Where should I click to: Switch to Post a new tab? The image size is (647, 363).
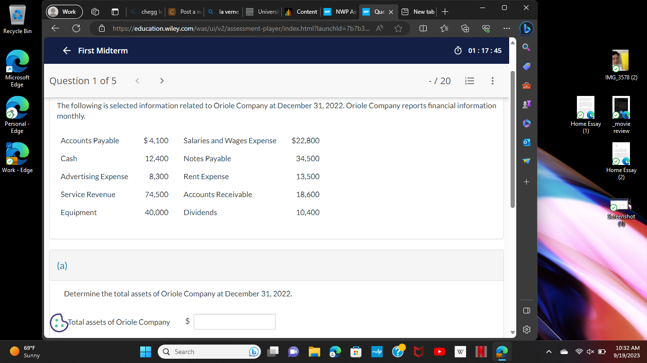point(186,12)
